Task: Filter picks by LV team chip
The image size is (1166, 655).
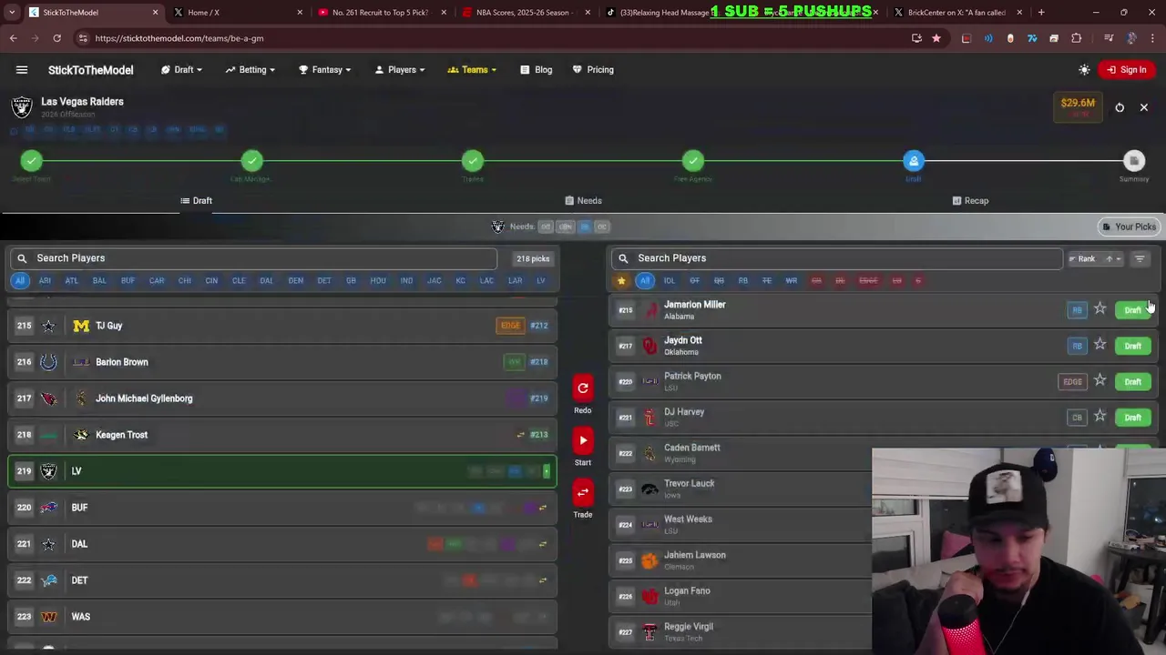Action: pos(540,280)
